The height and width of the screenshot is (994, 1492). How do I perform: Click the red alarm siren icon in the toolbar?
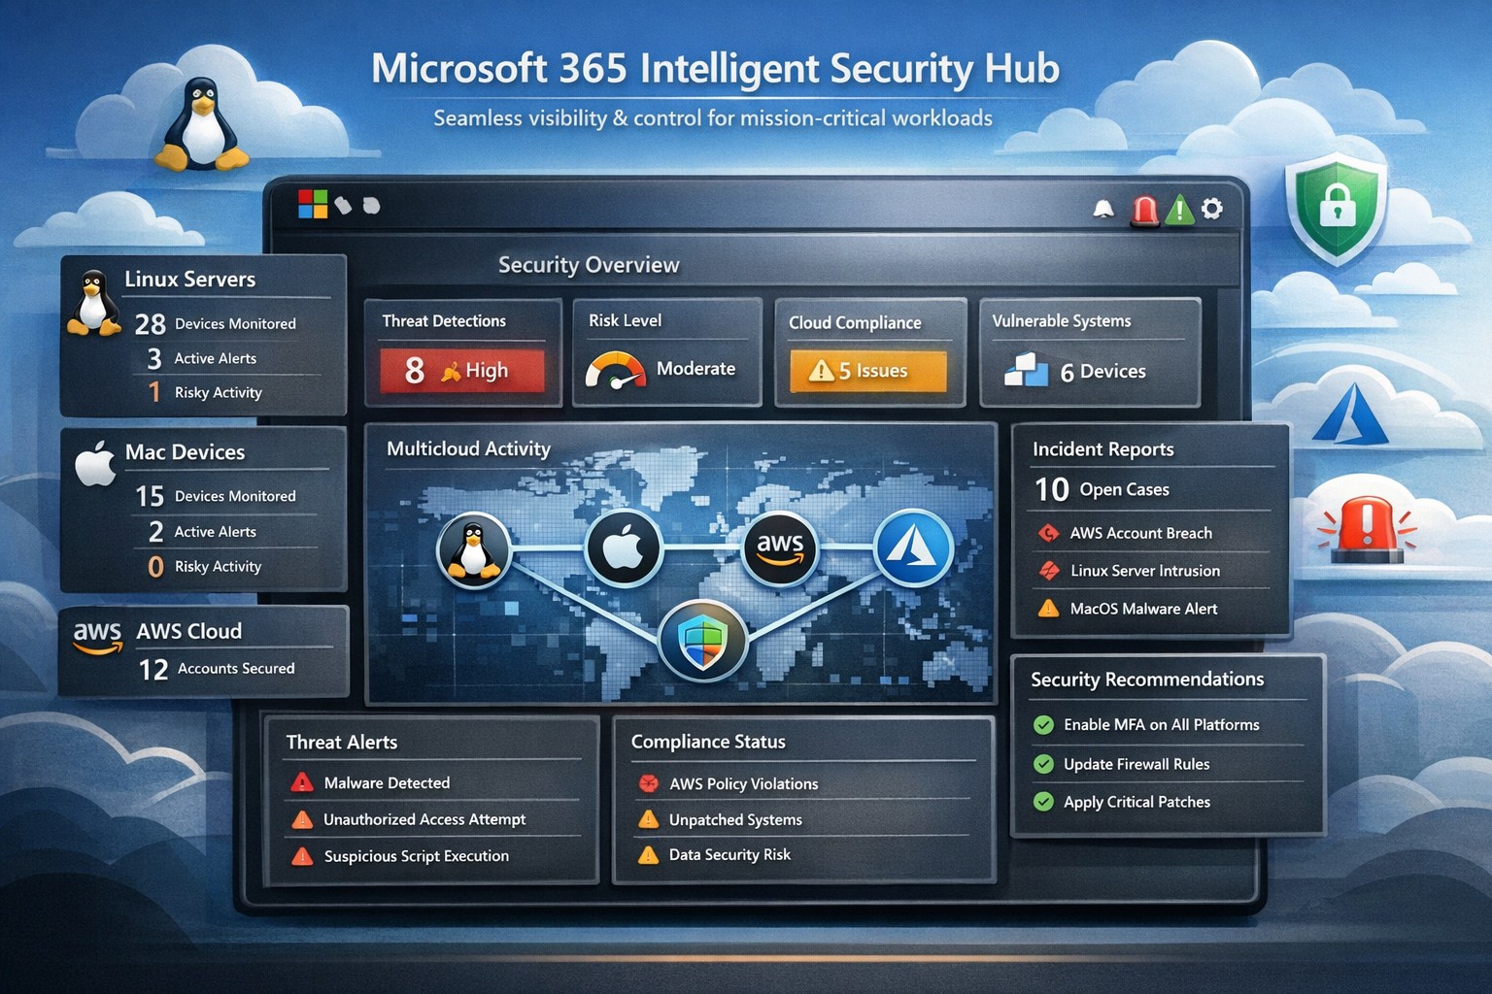(x=1145, y=210)
